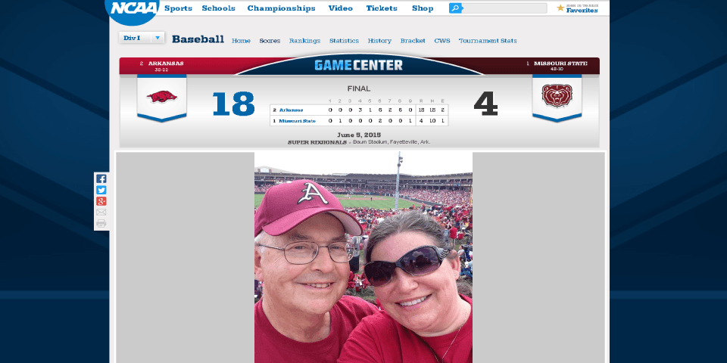The height and width of the screenshot is (363, 727).
Task: Click into the search text field
Action: click(x=504, y=8)
